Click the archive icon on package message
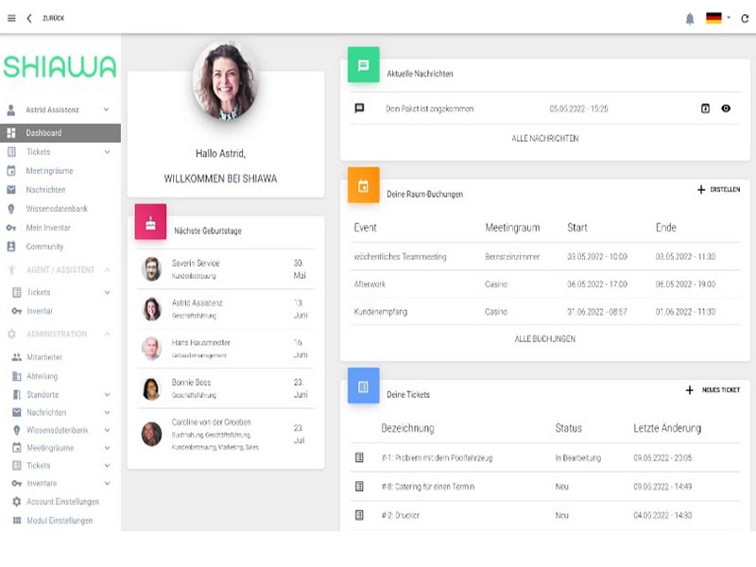756x567 pixels. coord(705,109)
